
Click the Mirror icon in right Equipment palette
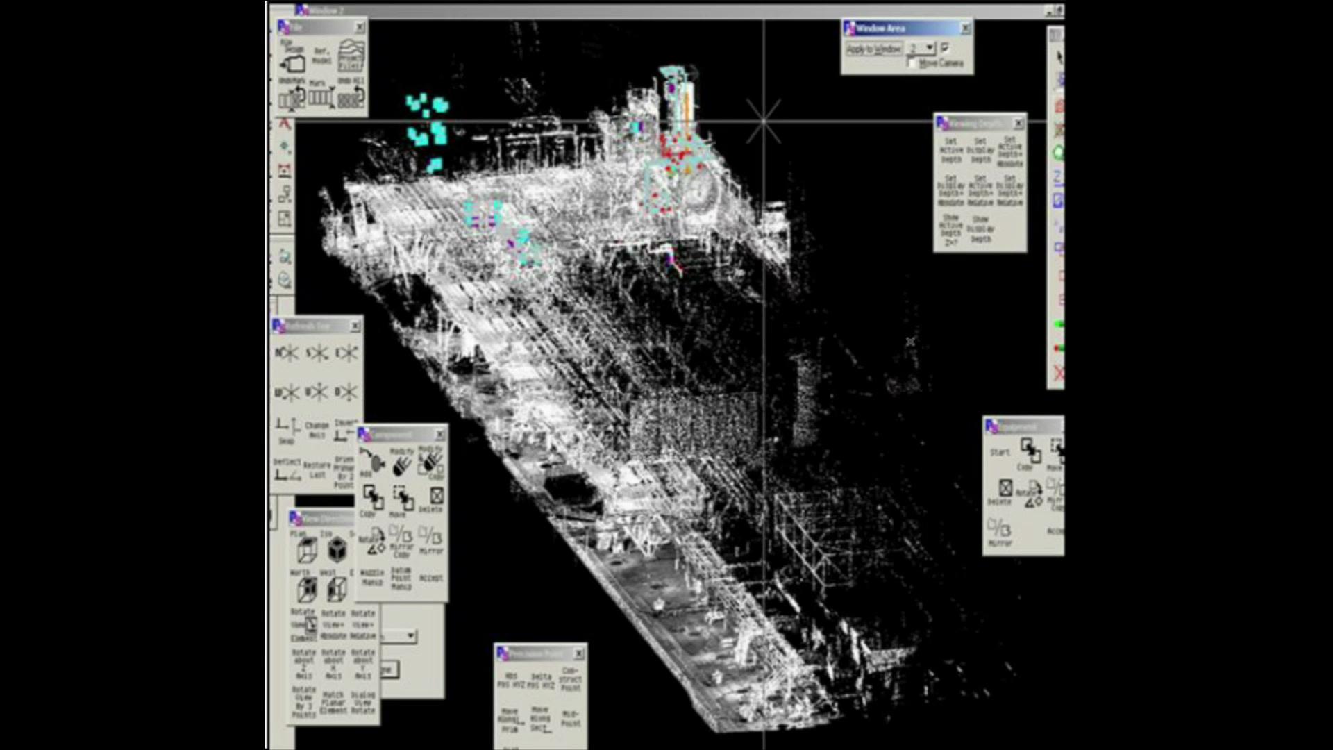pyautogui.click(x=1000, y=533)
